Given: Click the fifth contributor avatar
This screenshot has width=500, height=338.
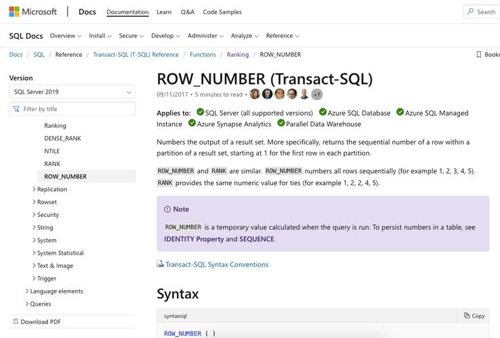Looking at the screenshot, I should (x=305, y=94).
